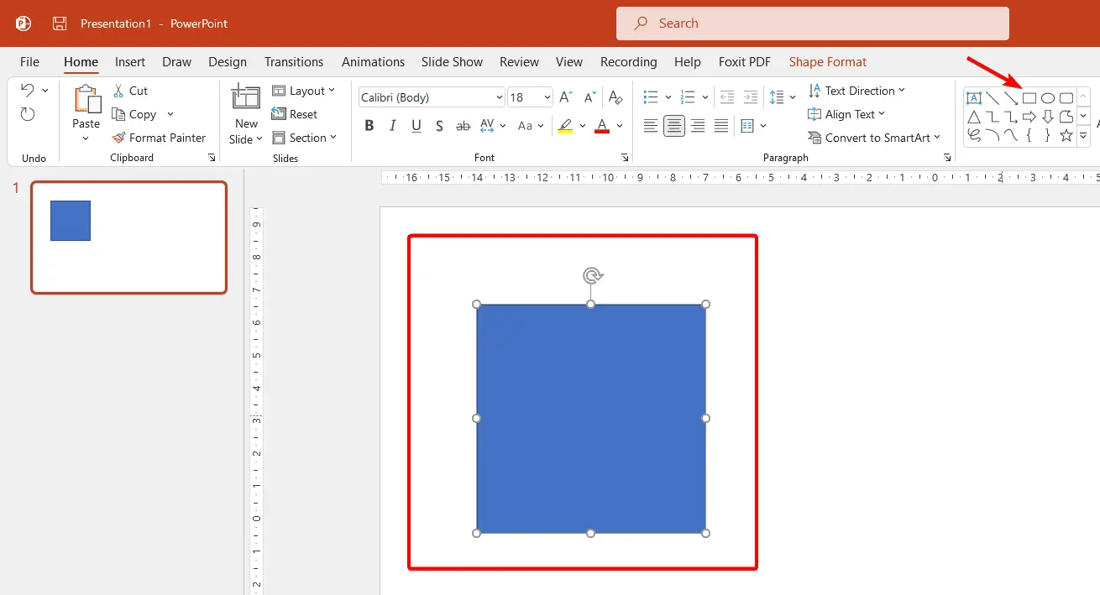Viewport: 1100px width, 595px height.
Task: Click the rotate handle above the square
Action: 592,275
